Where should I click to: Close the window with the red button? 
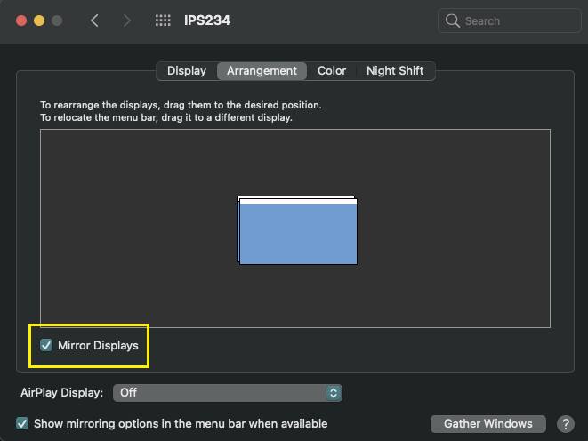[x=21, y=20]
